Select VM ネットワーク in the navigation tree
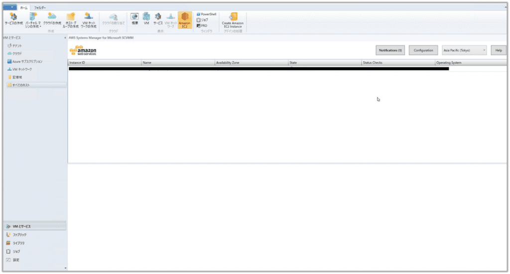 19,69
